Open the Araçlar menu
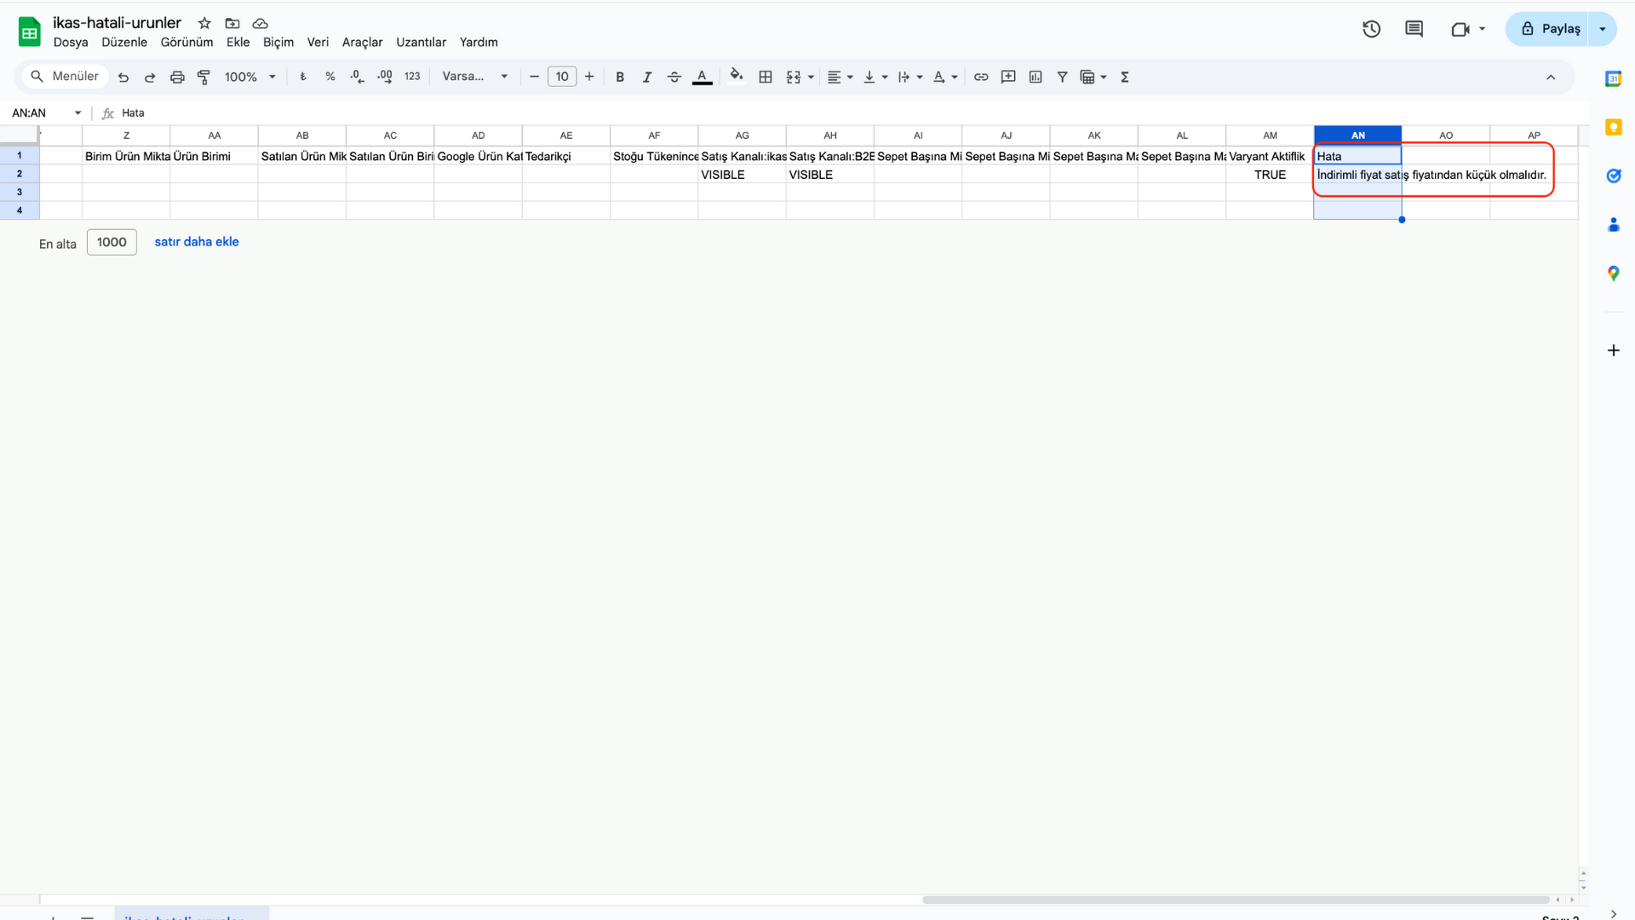The width and height of the screenshot is (1635, 920). [363, 42]
